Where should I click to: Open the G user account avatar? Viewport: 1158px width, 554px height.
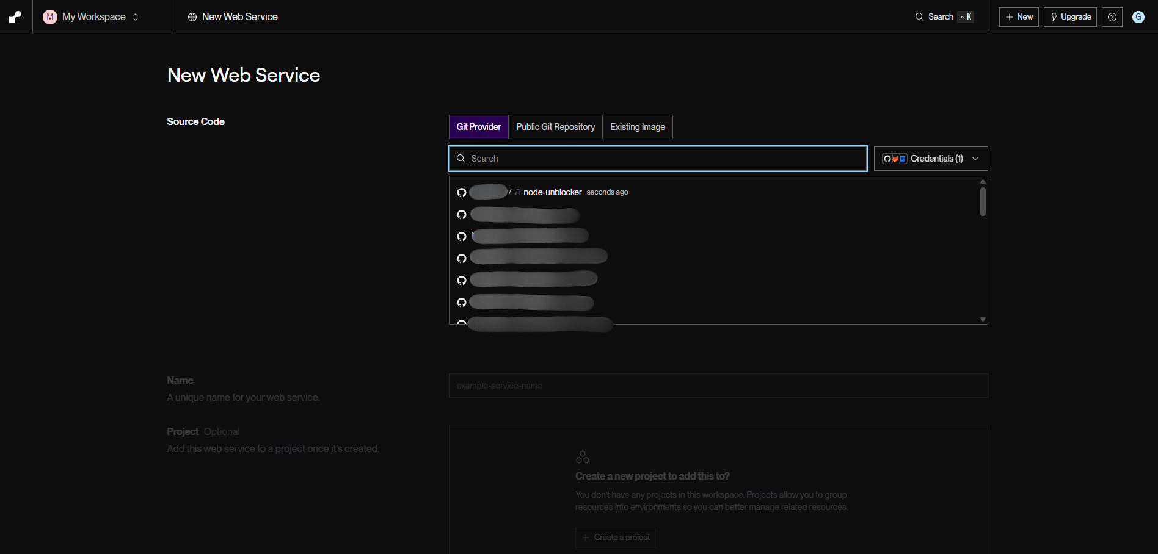[x=1138, y=17]
